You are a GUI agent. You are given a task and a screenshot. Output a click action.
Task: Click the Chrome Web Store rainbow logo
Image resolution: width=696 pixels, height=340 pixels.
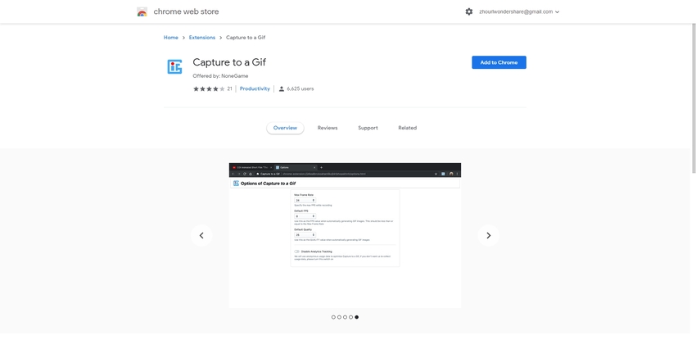[142, 12]
